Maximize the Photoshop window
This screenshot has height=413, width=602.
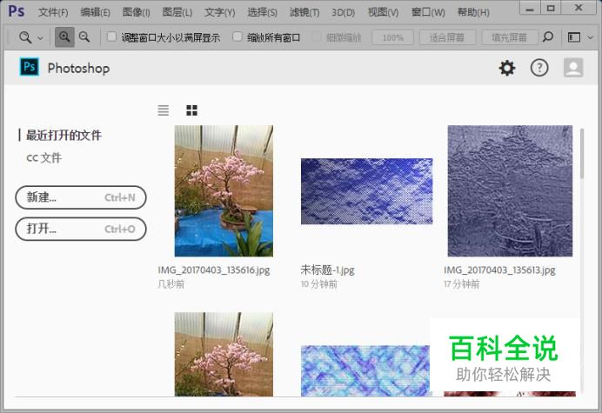[x=551, y=8]
